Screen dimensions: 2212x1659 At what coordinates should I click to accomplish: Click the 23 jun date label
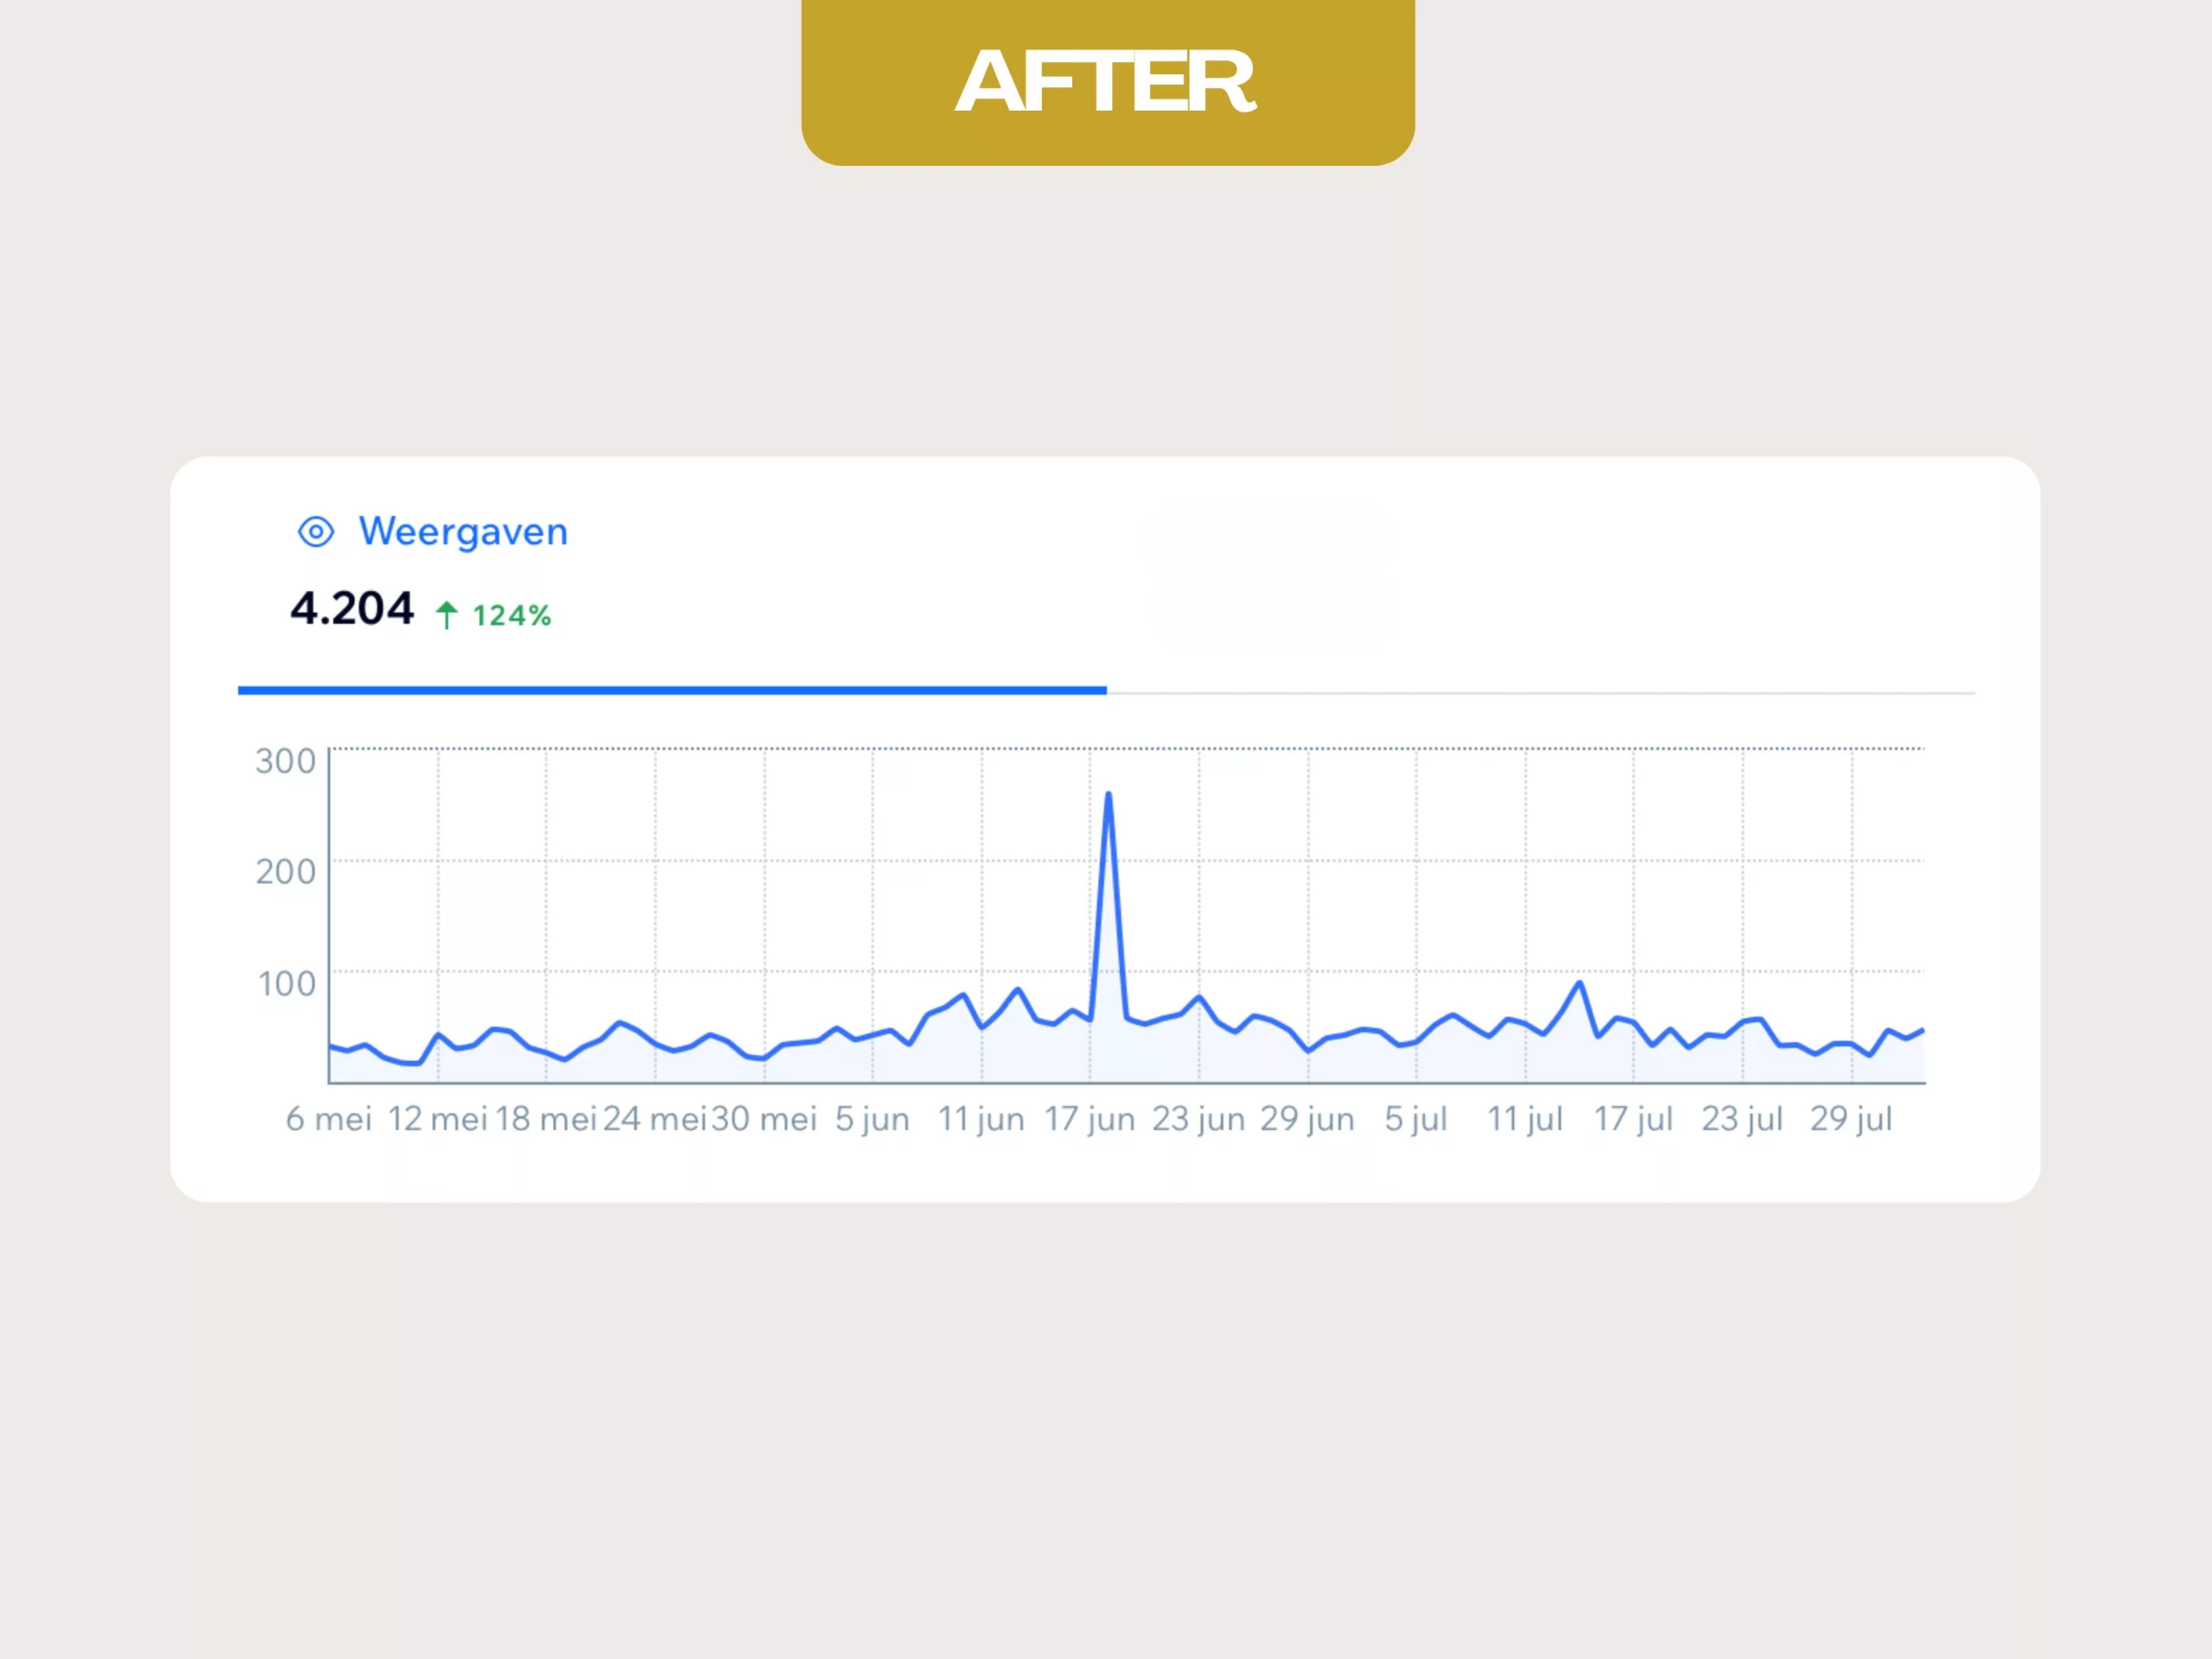(x=1198, y=1119)
